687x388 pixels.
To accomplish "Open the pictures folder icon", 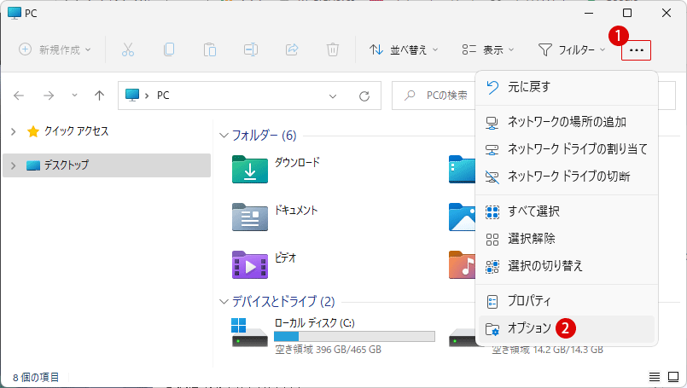I will tap(463, 217).
